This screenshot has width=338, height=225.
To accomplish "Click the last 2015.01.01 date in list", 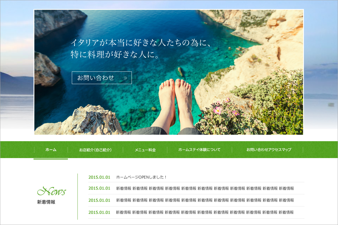I will coord(99,212).
